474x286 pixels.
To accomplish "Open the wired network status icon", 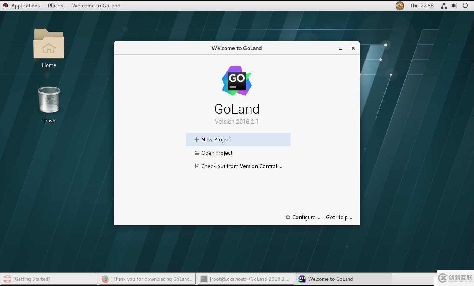I will coord(444,6).
